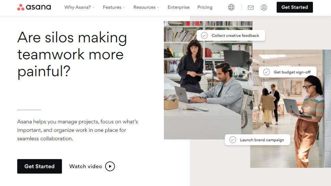Expand the Why Asana? dropdown
This screenshot has height=186, width=331.
(x=79, y=7)
